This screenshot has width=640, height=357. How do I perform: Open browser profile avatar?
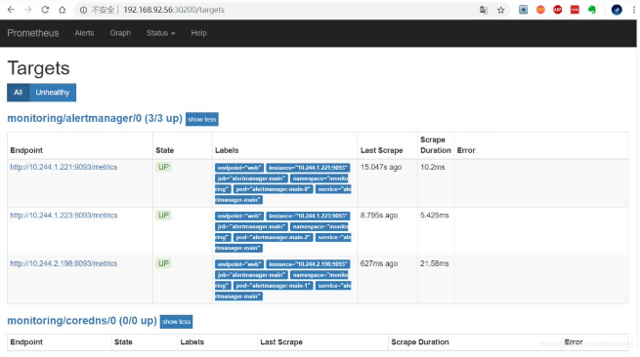pos(617,10)
